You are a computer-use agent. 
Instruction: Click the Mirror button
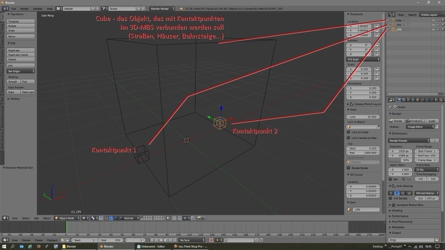coord(21,36)
